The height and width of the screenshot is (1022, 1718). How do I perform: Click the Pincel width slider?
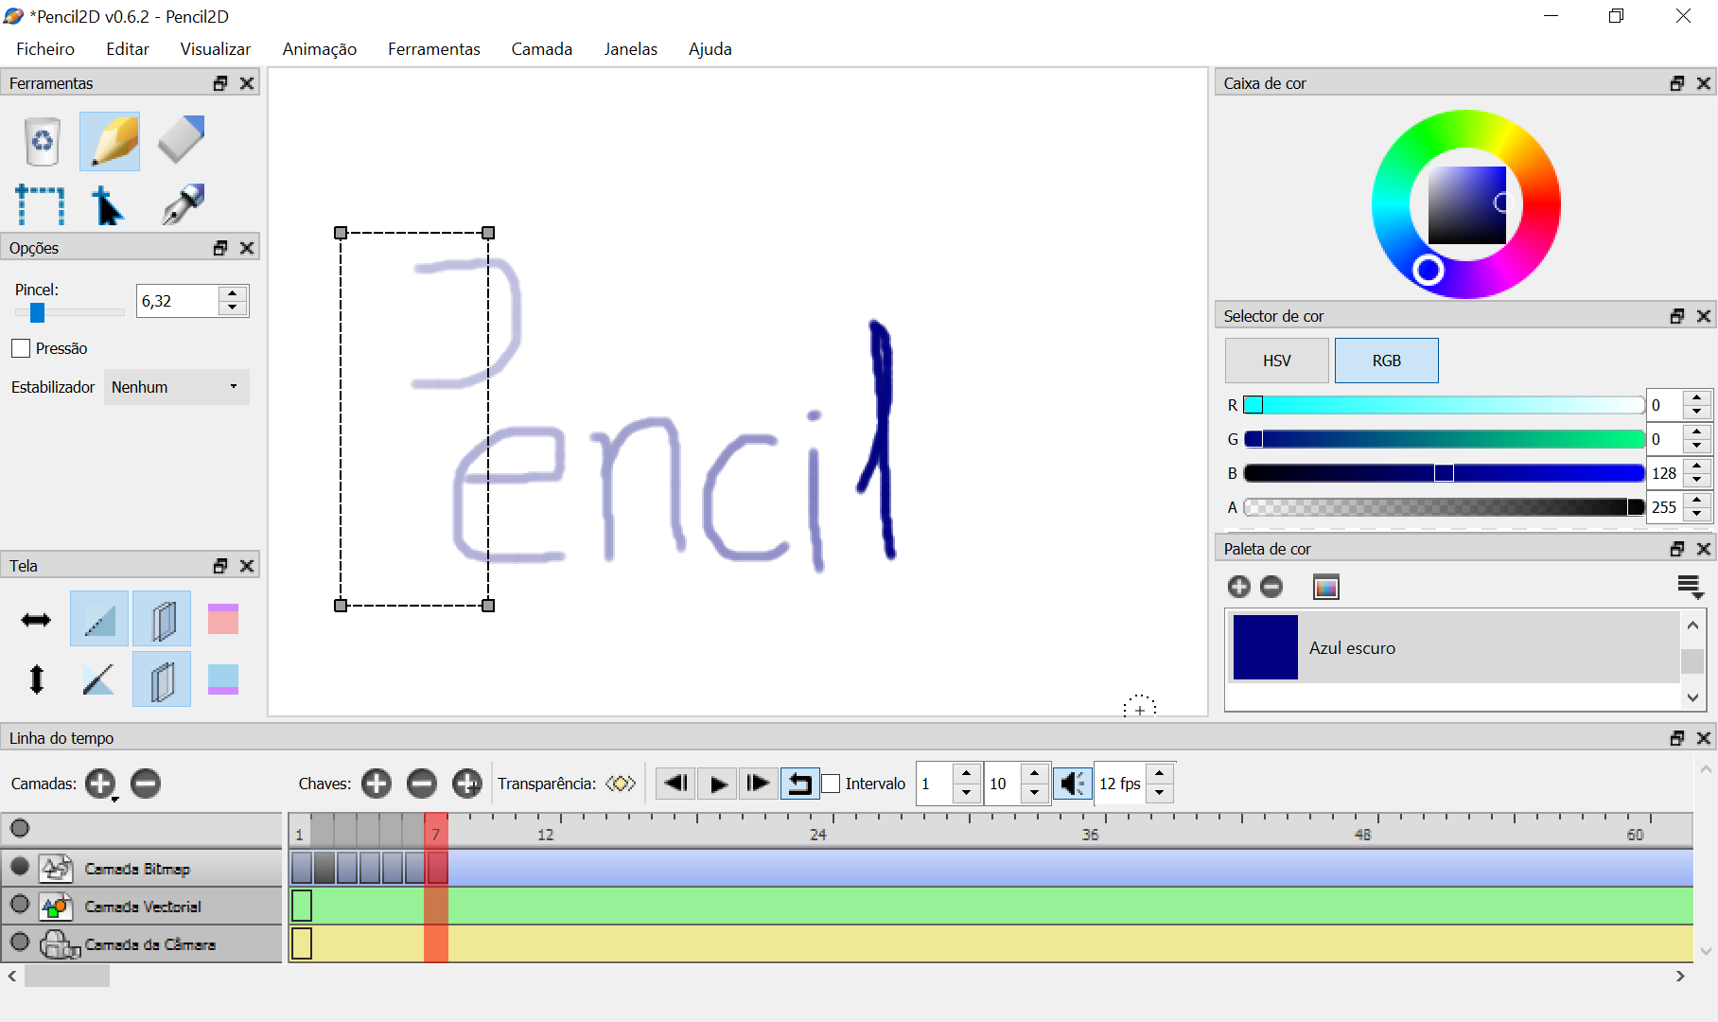pos(69,311)
